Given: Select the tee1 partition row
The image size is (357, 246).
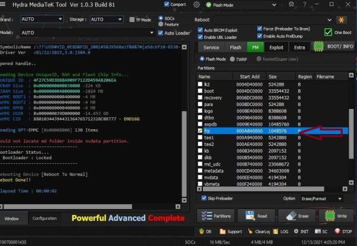Looking at the screenshot, I should [272, 138].
